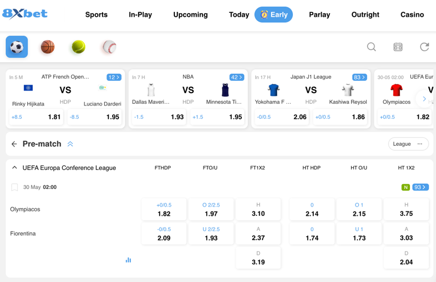The width and height of the screenshot is (436, 282).
Task: Pick full-time draw odds 3.19
Action: pos(258,258)
